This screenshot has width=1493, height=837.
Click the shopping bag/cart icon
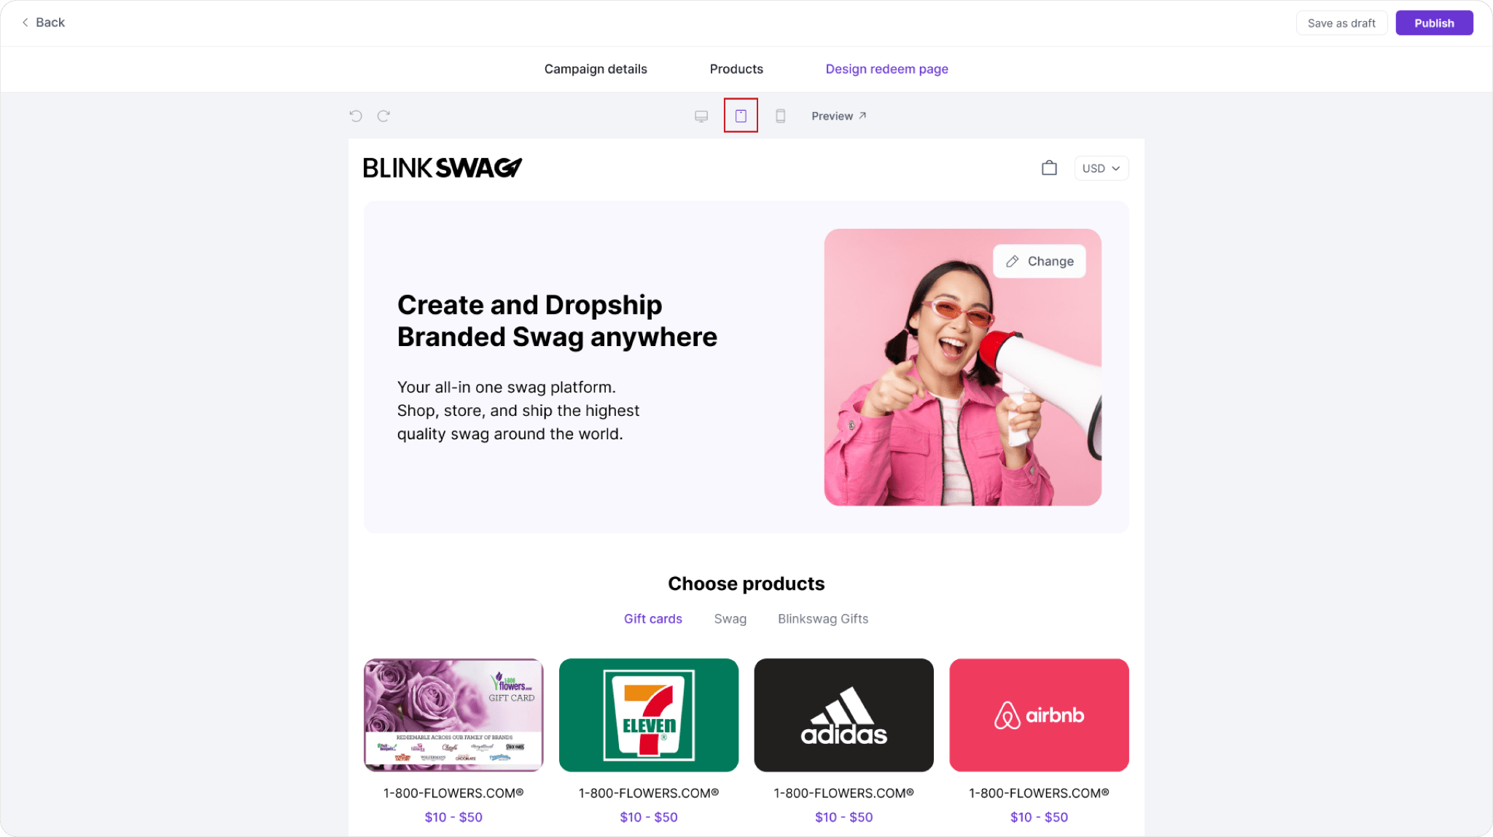pyautogui.click(x=1049, y=167)
